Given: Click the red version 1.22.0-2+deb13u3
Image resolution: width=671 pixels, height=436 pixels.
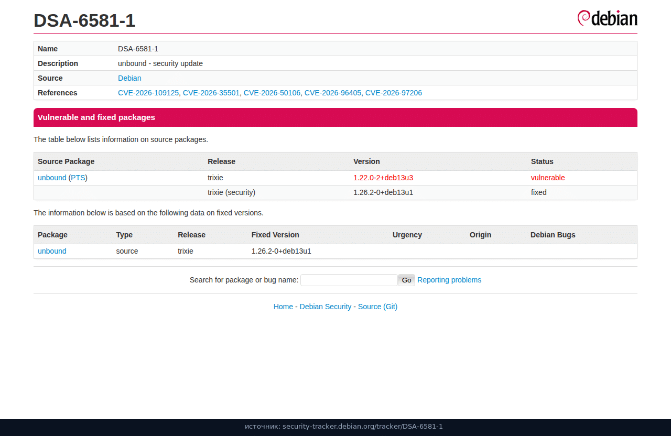Looking at the screenshot, I should point(383,178).
